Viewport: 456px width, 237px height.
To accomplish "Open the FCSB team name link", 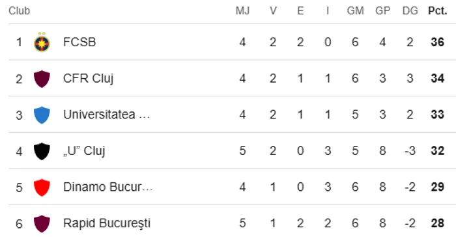I will click(79, 42).
